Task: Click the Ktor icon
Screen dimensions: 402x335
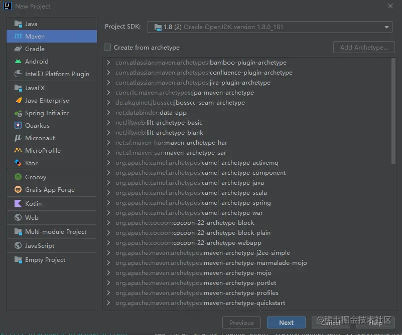Action: 18,163
